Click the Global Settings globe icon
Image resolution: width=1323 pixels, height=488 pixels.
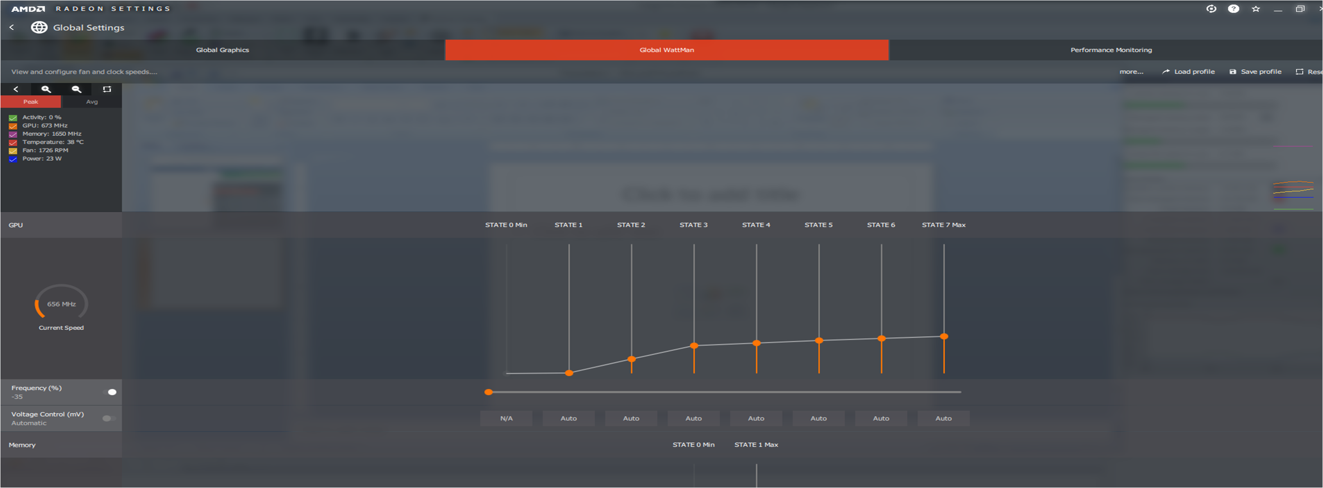click(x=39, y=27)
